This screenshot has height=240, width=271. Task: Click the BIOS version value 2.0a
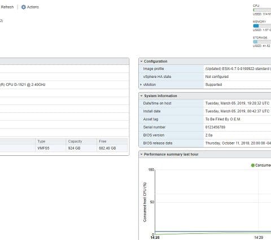(x=209, y=135)
